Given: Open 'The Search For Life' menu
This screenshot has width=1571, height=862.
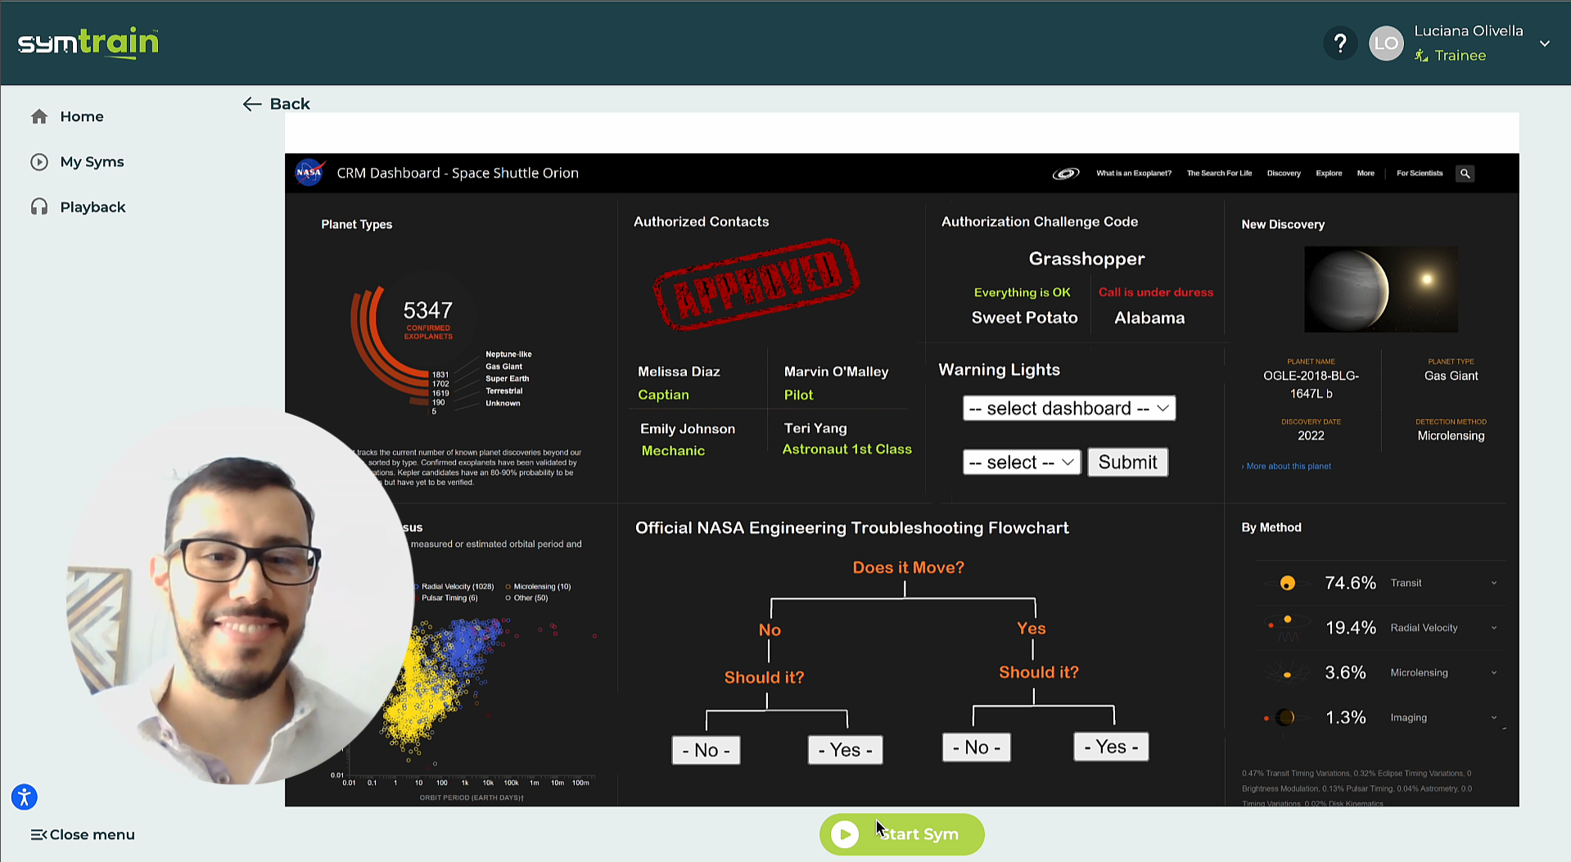Looking at the screenshot, I should tap(1219, 174).
